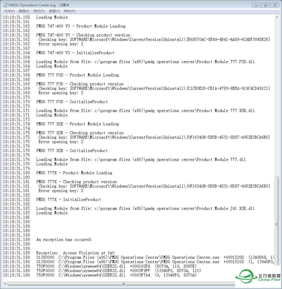Click the first 'Loading Module' log line
282x289 pixels.
pyautogui.click(x=52, y=17)
